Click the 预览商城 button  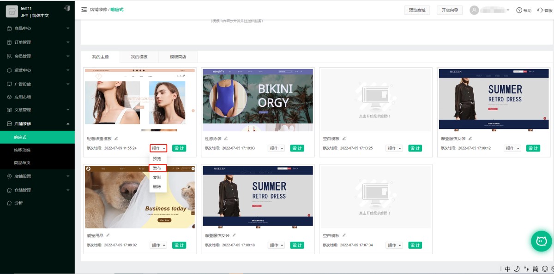click(417, 10)
